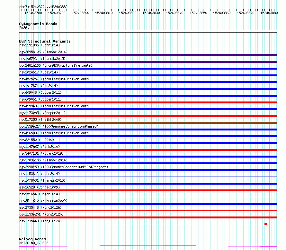Click ruler position 152403840
The width and height of the screenshot is (286, 250).
click(x=174, y=13)
